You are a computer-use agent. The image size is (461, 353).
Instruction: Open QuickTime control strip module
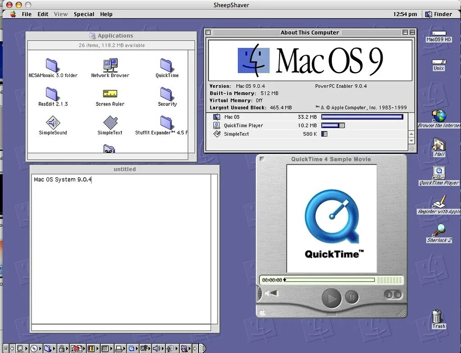(x=133, y=348)
